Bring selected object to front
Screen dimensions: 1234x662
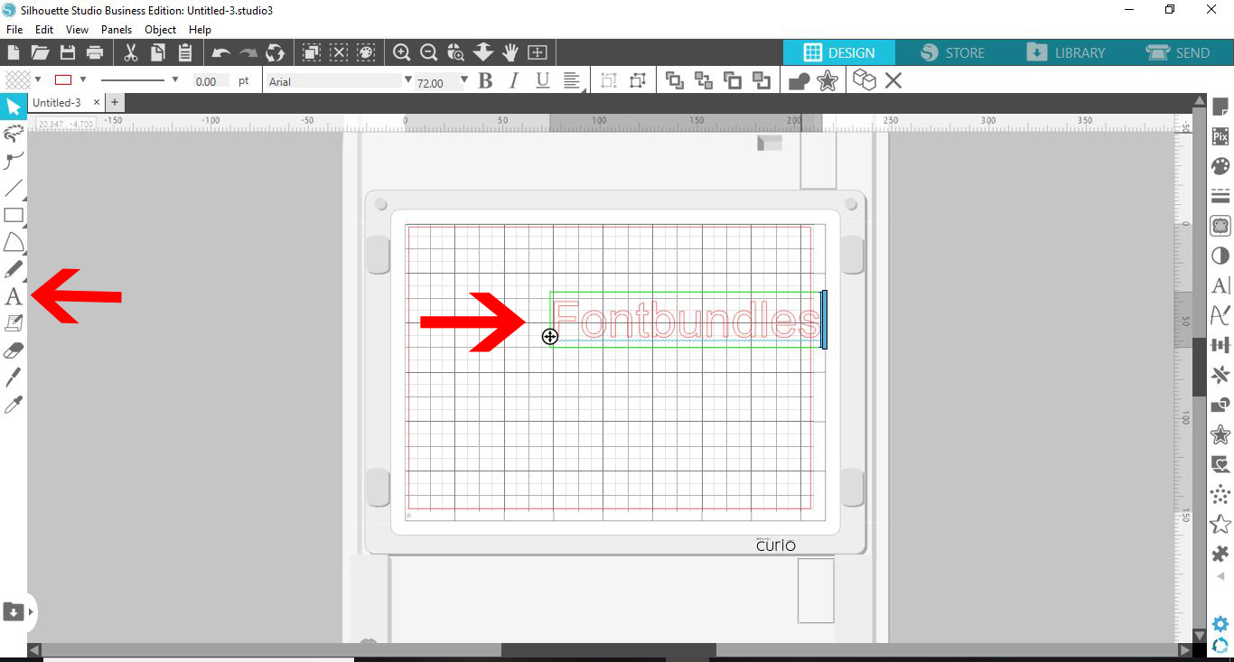pyautogui.click(x=674, y=81)
